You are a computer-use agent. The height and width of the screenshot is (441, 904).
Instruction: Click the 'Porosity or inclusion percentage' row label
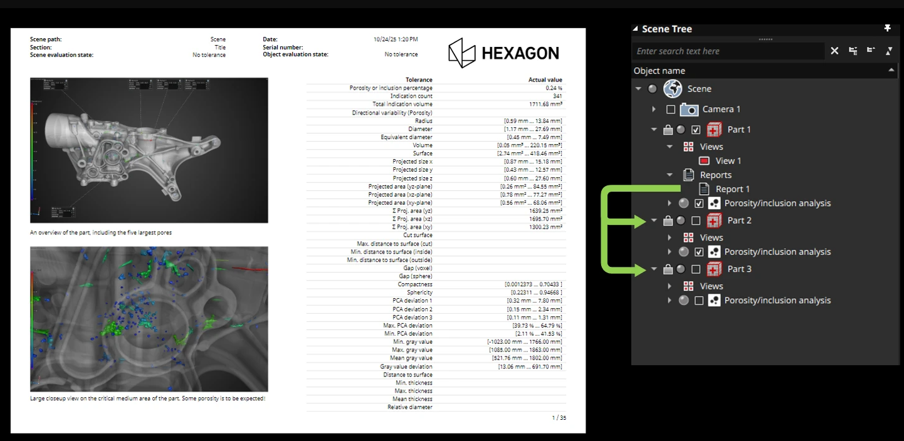click(x=391, y=88)
